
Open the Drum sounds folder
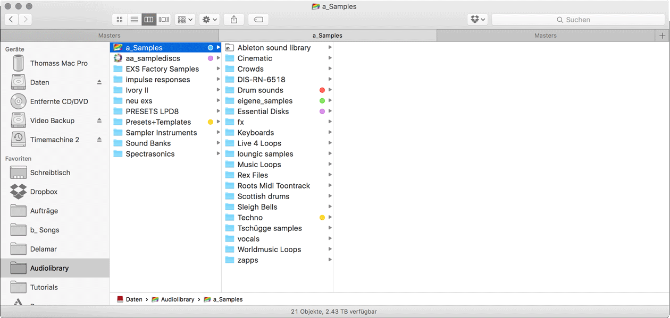click(278, 90)
